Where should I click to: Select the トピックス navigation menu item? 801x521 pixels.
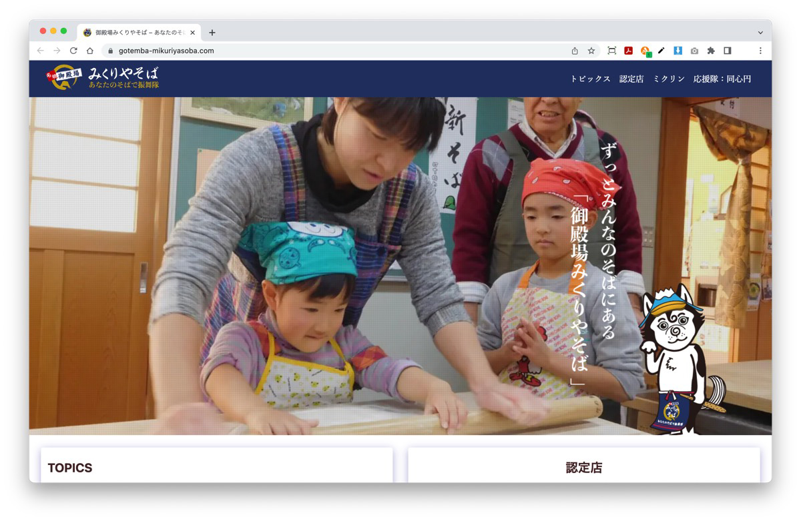point(590,79)
